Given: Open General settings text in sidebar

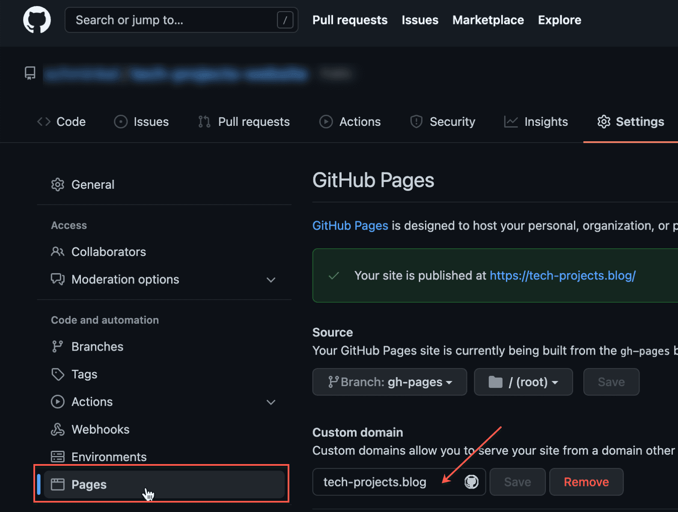Looking at the screenshot, I should coord(93,185).
